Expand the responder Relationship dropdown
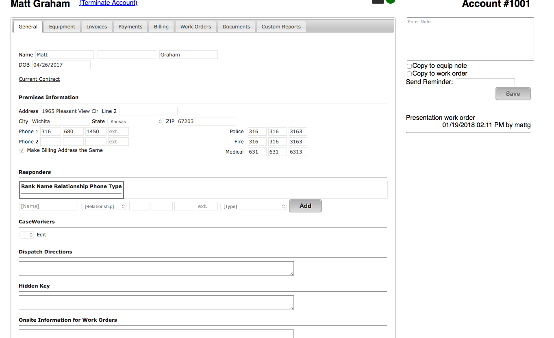 click(x=104, y=206)
